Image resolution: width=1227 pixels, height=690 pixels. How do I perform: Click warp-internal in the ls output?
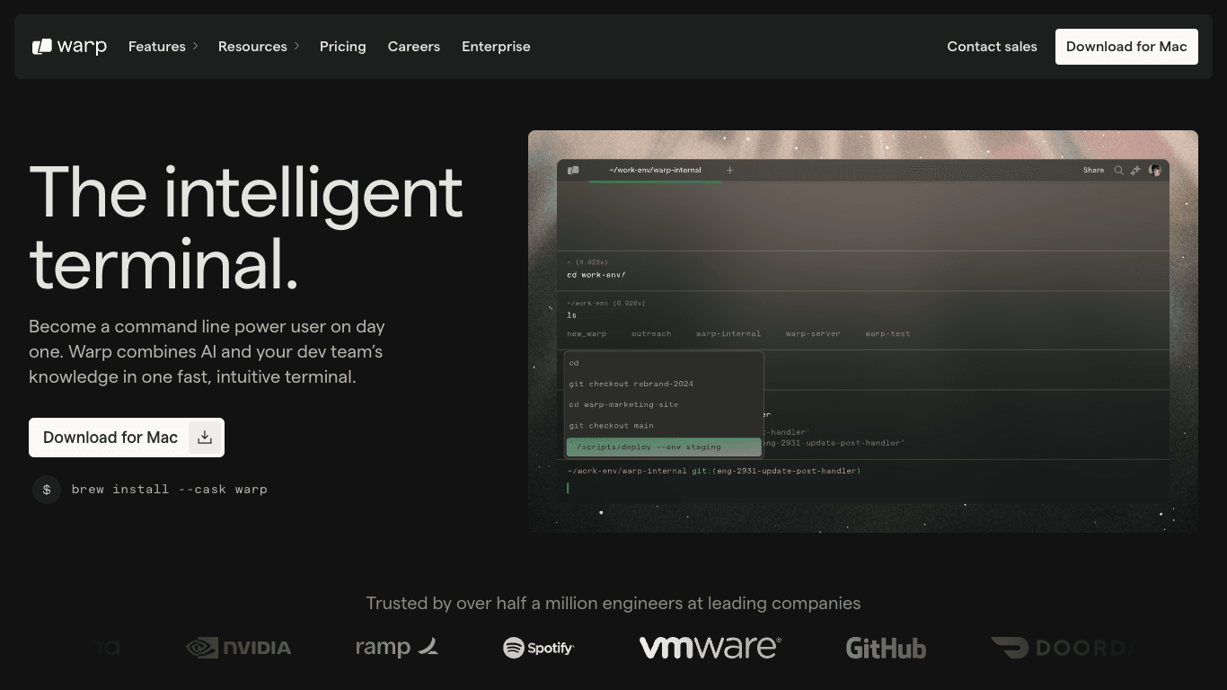(728, 334)
